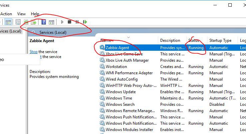246x134 pixels.
Task: Click the gear icon beside Windows Update
Action: click(102, 92)
